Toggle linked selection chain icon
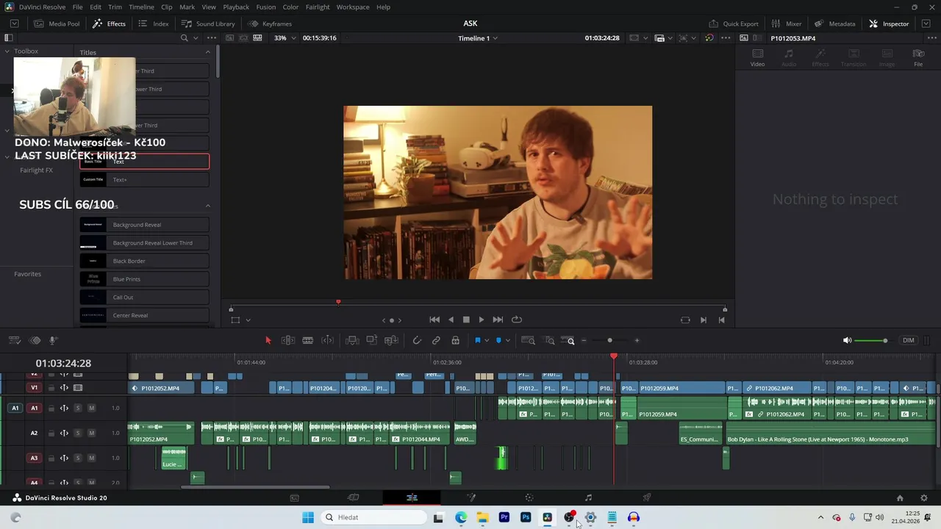The width and height of the screenshot is (941, 529). (436, 340)
